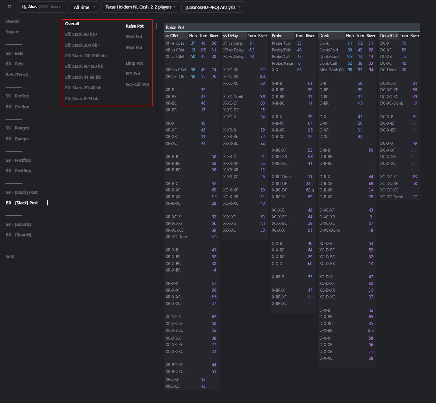Expand the [CosmosHU-PRO] Analysis dropdown
Viewport: 436px width, 403px height.
pyautogui.click(x=212, y=7)
